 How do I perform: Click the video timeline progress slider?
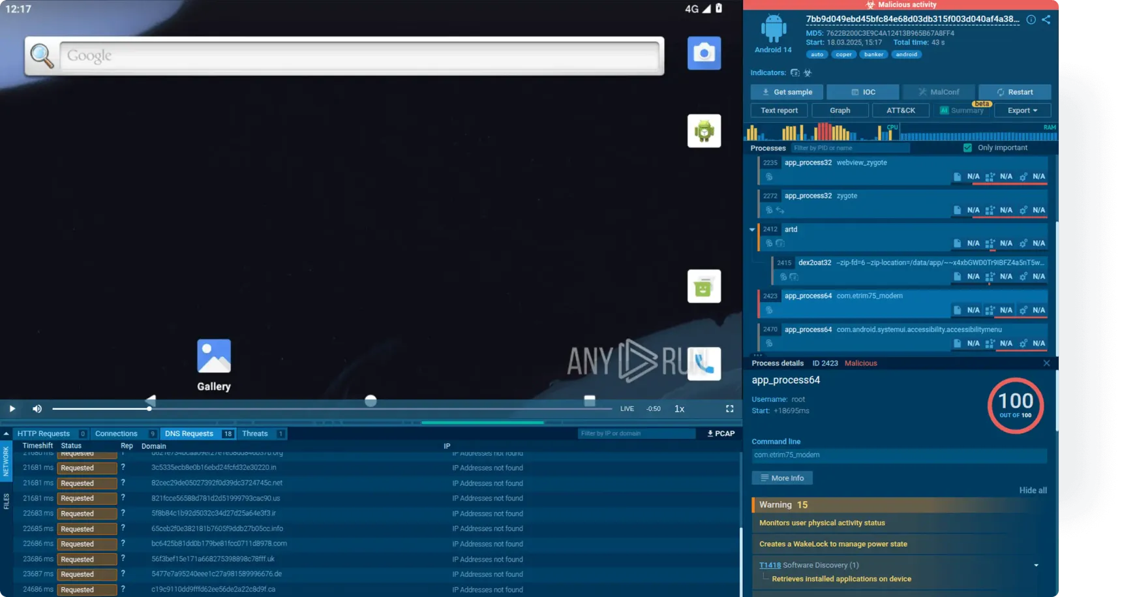(331, 408)
